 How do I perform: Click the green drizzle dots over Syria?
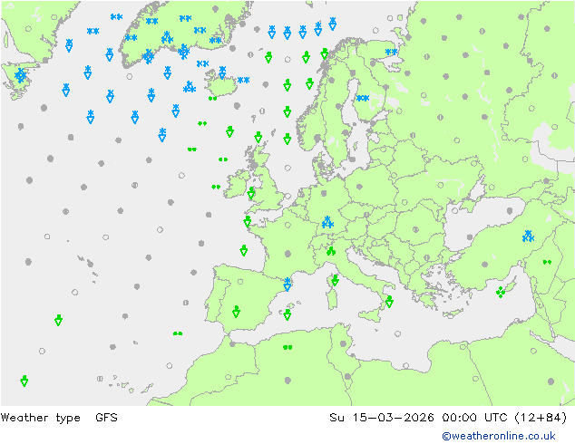click(547, 262)
